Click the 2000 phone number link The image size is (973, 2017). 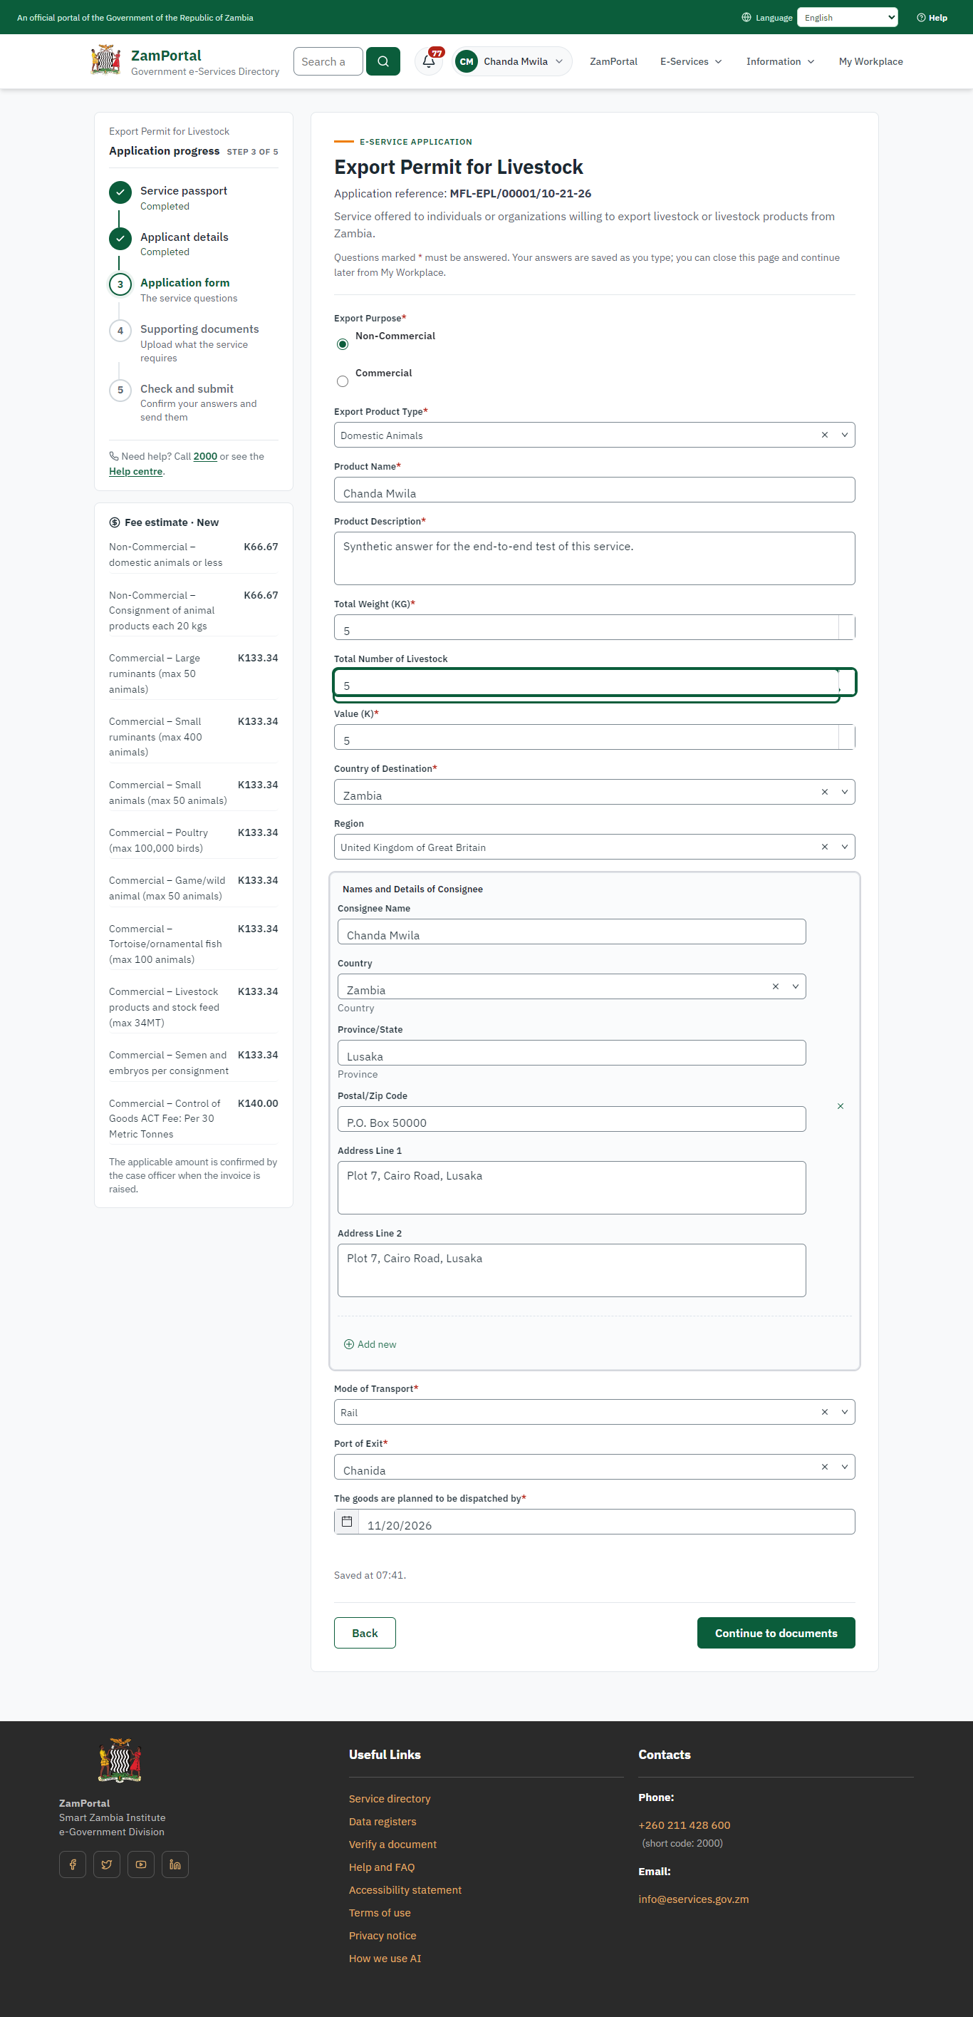(x=205, y=455)
